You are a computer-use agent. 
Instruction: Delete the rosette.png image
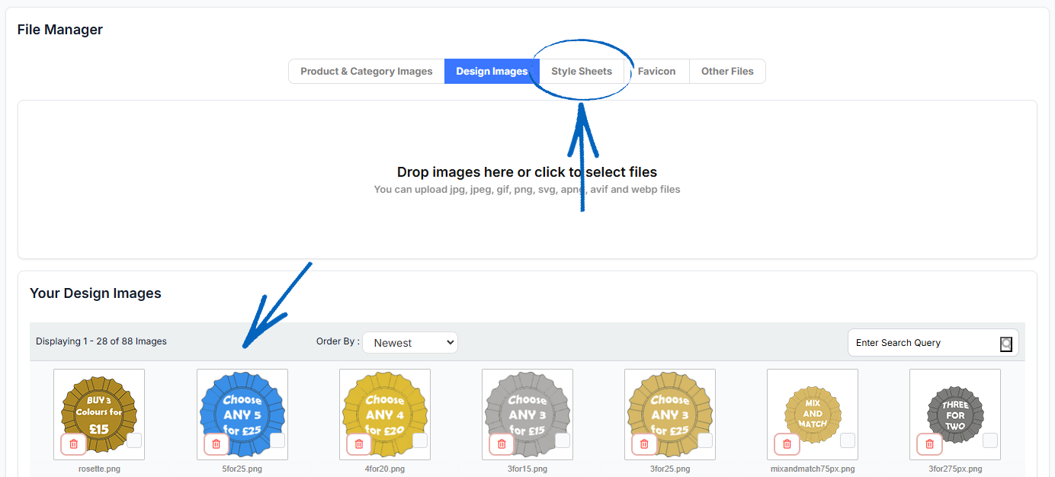coord(74,443)
